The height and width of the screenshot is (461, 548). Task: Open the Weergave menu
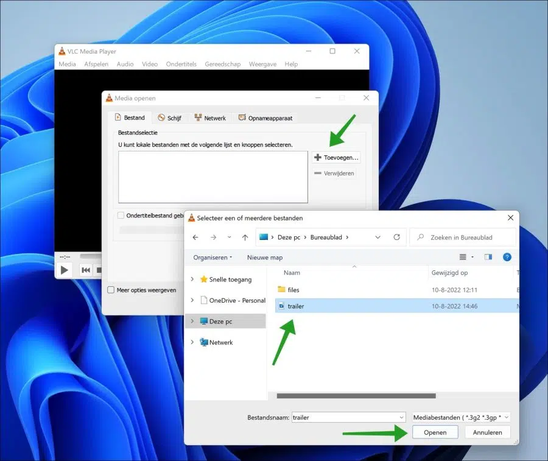pyautogui.click(x=262, y=64)
